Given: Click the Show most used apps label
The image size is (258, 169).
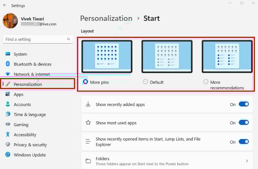Looking at the screenshot, I should click(116, 123).
